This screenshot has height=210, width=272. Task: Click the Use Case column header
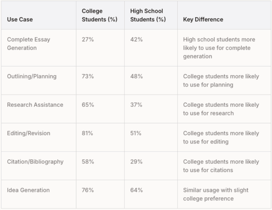coord(20,20)
